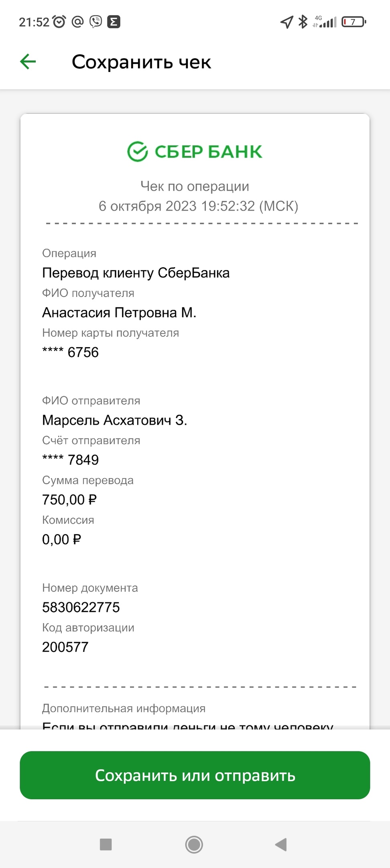The image size is (390, 868).
Task: Tap the 4G signal strength icon
Action: tap(325, 22)
